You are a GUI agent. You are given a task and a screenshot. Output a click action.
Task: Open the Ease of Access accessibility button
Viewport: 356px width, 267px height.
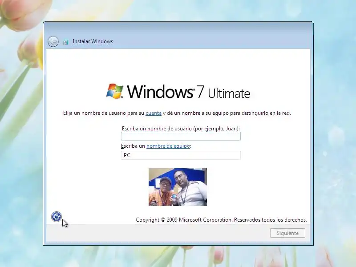point(57,217)
